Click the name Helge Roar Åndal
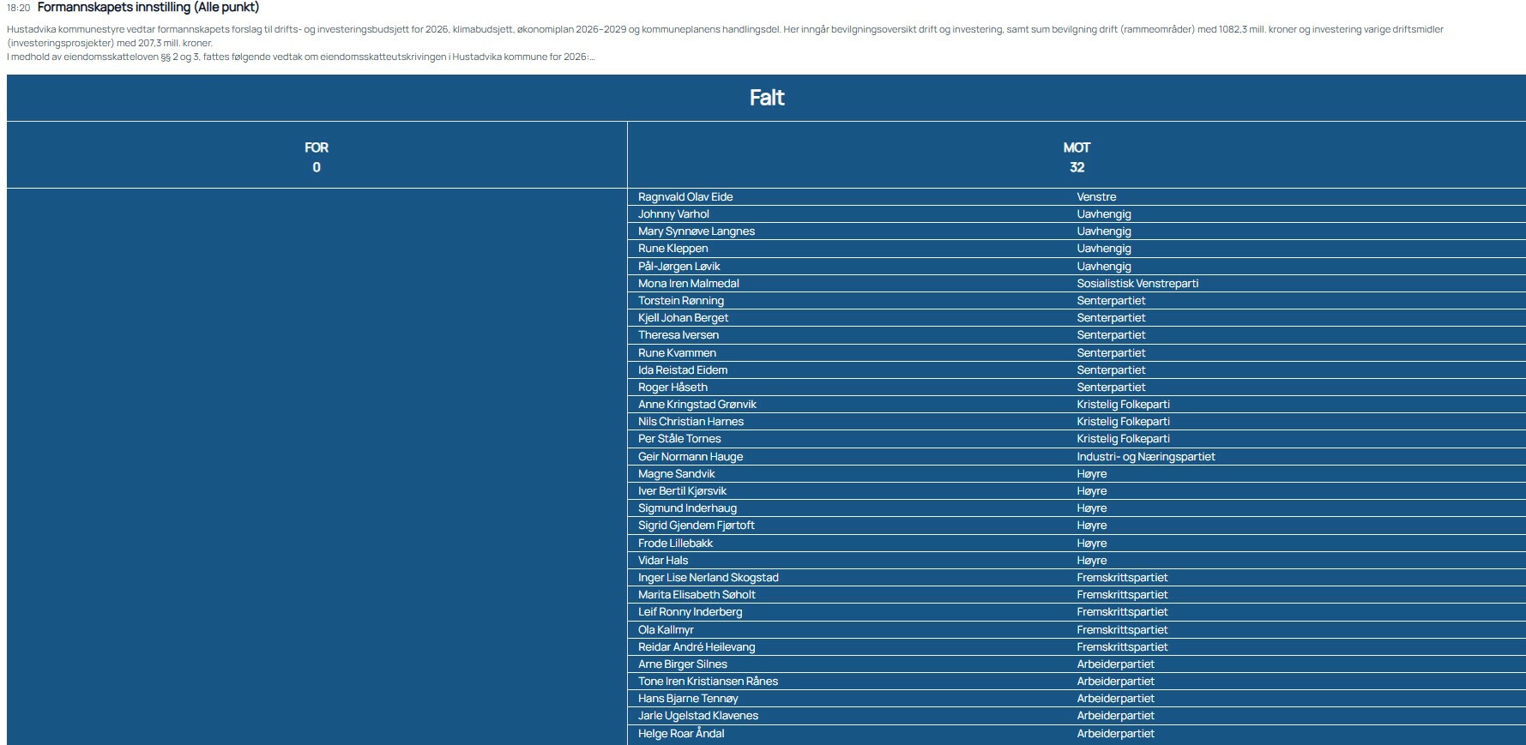This screenshot has width=1526, height=745. tap(680, 734)
